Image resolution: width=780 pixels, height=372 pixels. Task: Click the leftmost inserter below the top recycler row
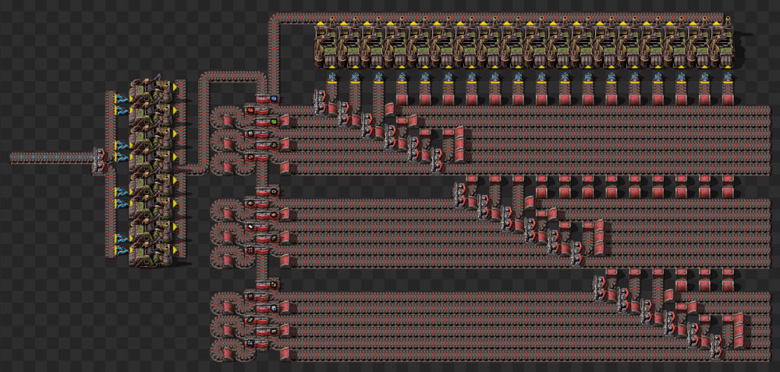331,76
